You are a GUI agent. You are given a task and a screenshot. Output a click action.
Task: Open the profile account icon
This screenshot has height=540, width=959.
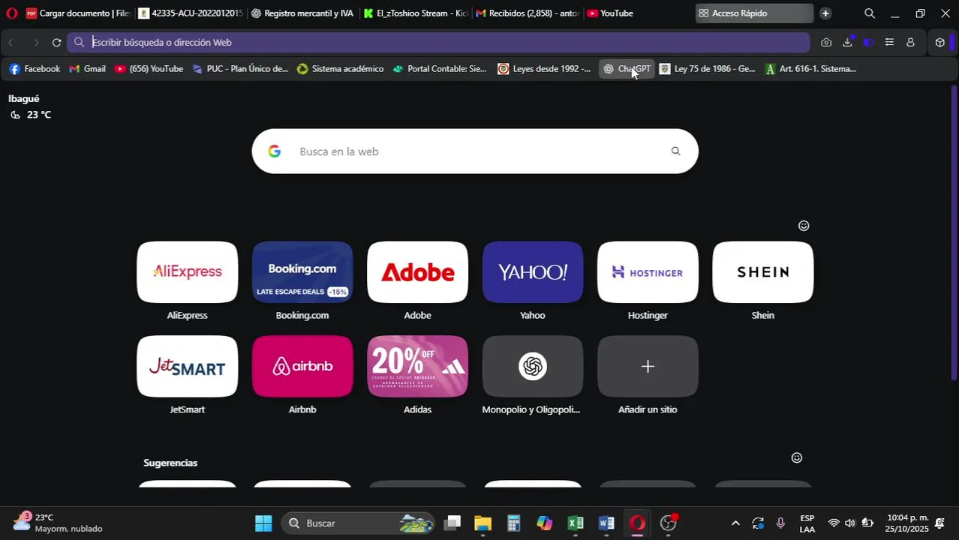click(x=910, y=43)
